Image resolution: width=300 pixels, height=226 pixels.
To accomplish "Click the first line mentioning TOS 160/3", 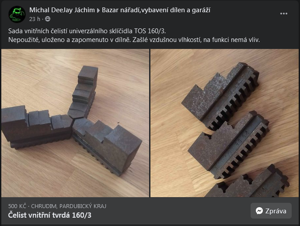I will click(87, 31).
